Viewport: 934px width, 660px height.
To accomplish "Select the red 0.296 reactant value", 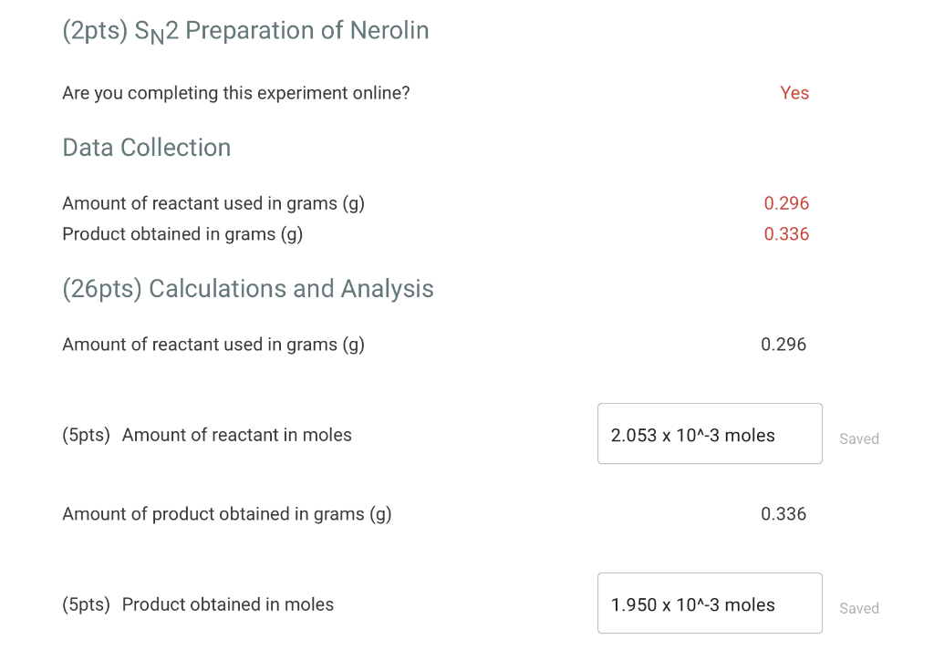I will 785,202.
